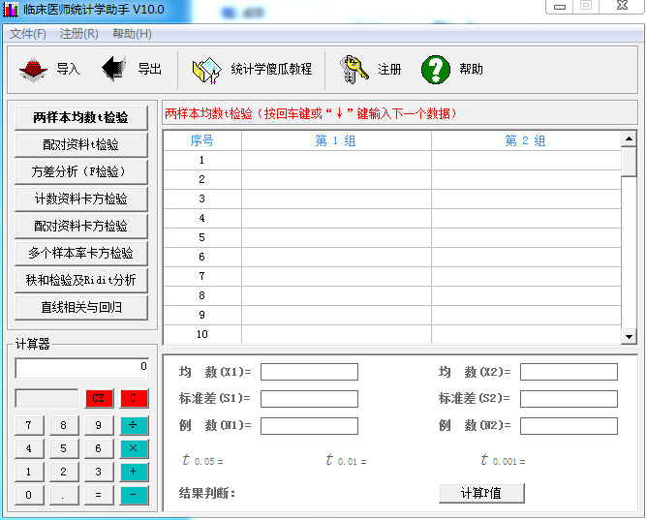Click the red CE calculator key
The height and width of the screenshot is (520, 647).
(x=99, y=398)
